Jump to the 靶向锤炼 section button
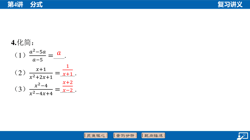250x140 pixels. click(153, 135)
